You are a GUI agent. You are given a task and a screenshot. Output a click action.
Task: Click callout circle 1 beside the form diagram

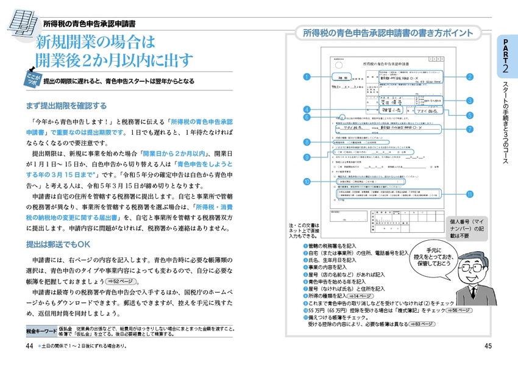click(x=307, y=77)
